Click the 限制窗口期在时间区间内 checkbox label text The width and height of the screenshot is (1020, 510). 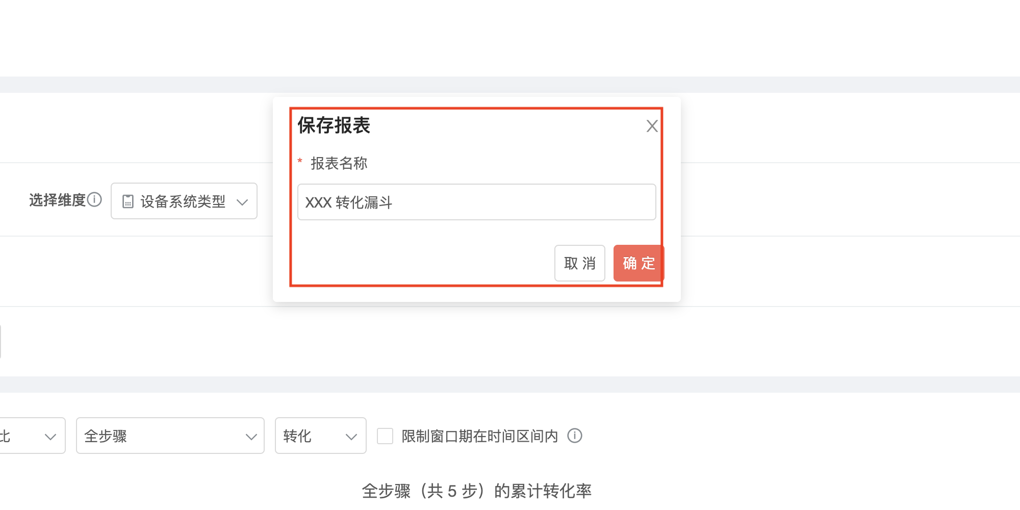479,436
